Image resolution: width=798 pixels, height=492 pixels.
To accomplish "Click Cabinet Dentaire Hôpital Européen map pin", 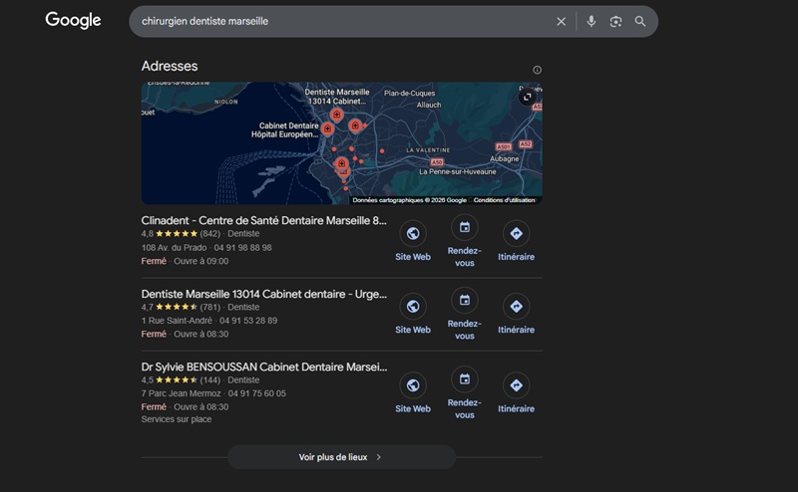I will [327, 128].
